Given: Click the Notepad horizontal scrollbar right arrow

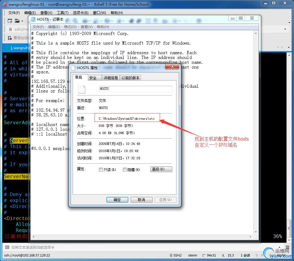Looking at the screenshot, I should pyautogui.click(x=251, y=237).
